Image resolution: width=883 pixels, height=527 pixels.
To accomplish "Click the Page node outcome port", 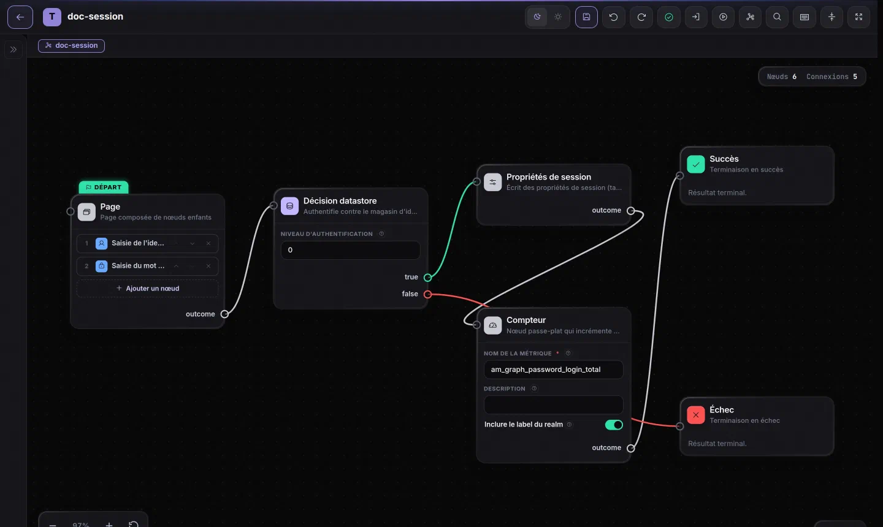I will [224, 314].
